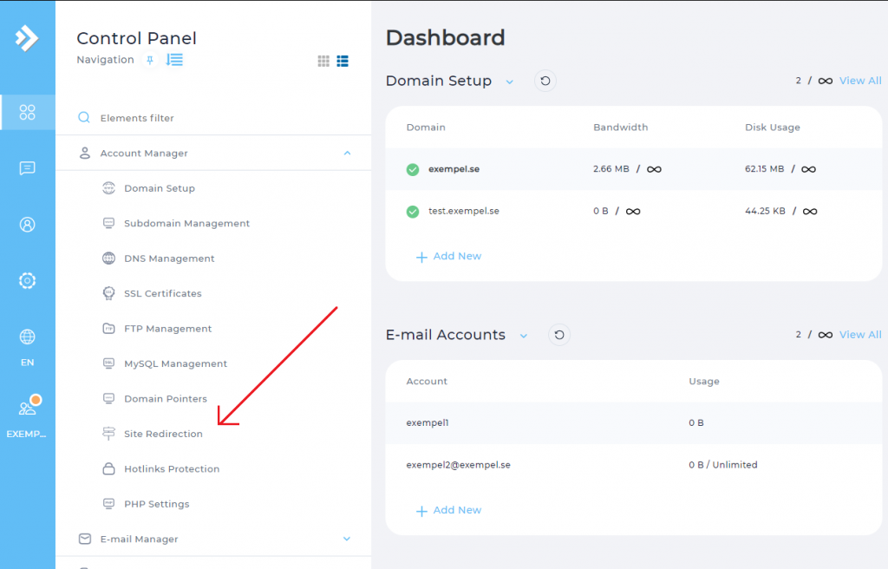This screenshot has height=569, width=888.
Task: Refresh the Domain Setup widget
Action: click(545, 81)
